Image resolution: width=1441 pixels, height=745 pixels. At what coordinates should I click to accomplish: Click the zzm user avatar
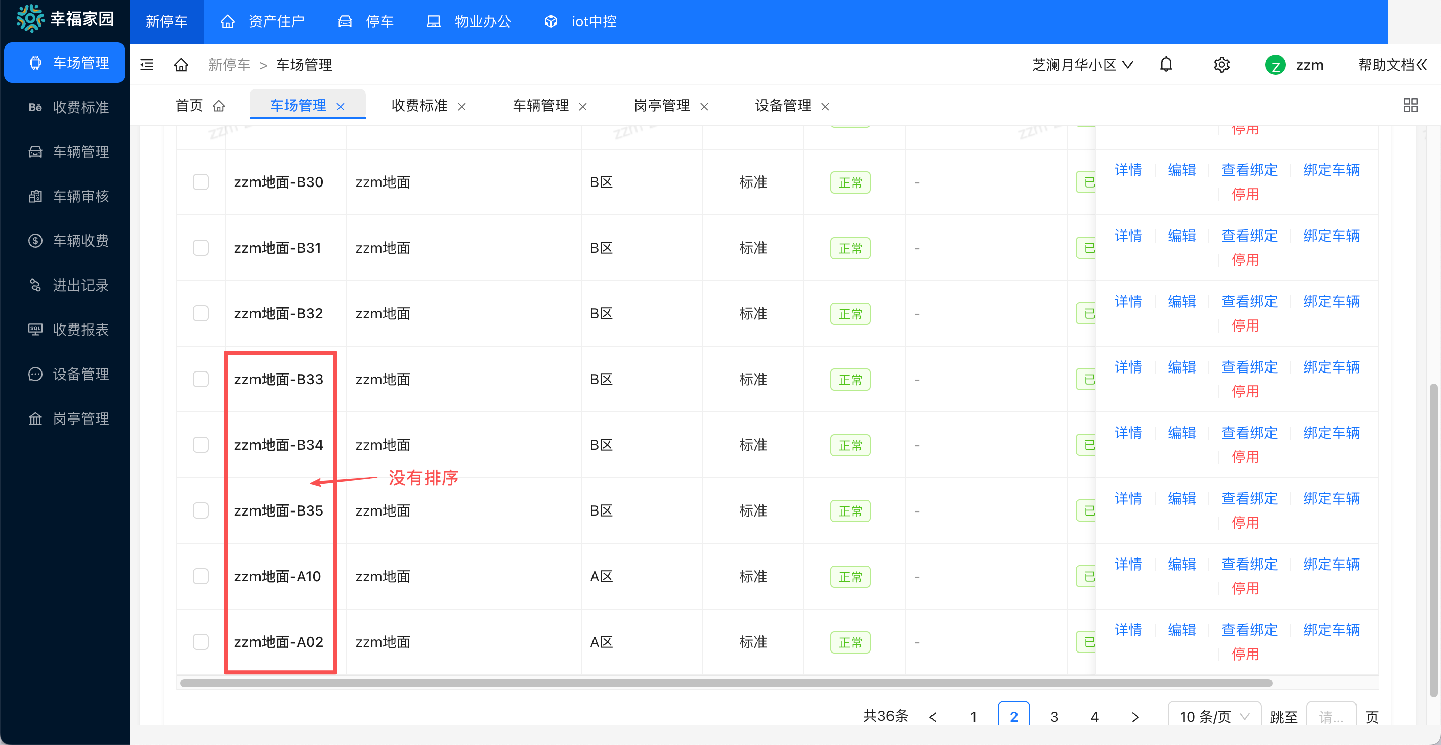tap(1275, 65)
